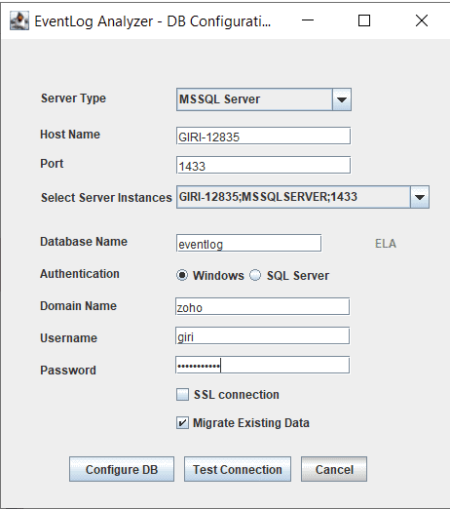The width and height of the screenshot is (450, 509).
Task: Click the GIRI-12835;MSSQLSERVER;1433 instance combo box
Action: (303, 197)
